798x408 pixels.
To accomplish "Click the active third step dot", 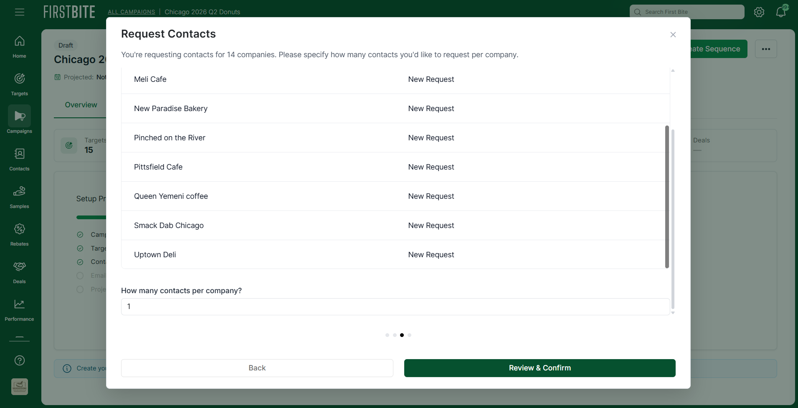I will pyautogui.click(x=402, y=335).
